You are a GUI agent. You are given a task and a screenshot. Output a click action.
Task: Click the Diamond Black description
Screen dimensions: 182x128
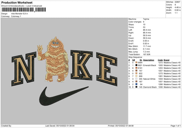tap(150, 87)
